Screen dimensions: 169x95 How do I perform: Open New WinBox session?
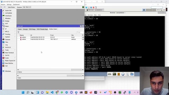tap(9, 63)
